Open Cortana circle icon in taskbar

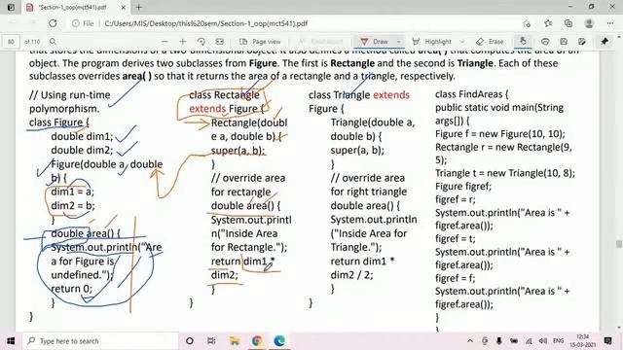[x=190, y=341]
